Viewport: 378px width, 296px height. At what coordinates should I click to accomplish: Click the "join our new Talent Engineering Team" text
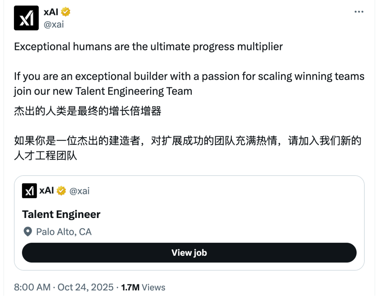click(x=103, y=91)
